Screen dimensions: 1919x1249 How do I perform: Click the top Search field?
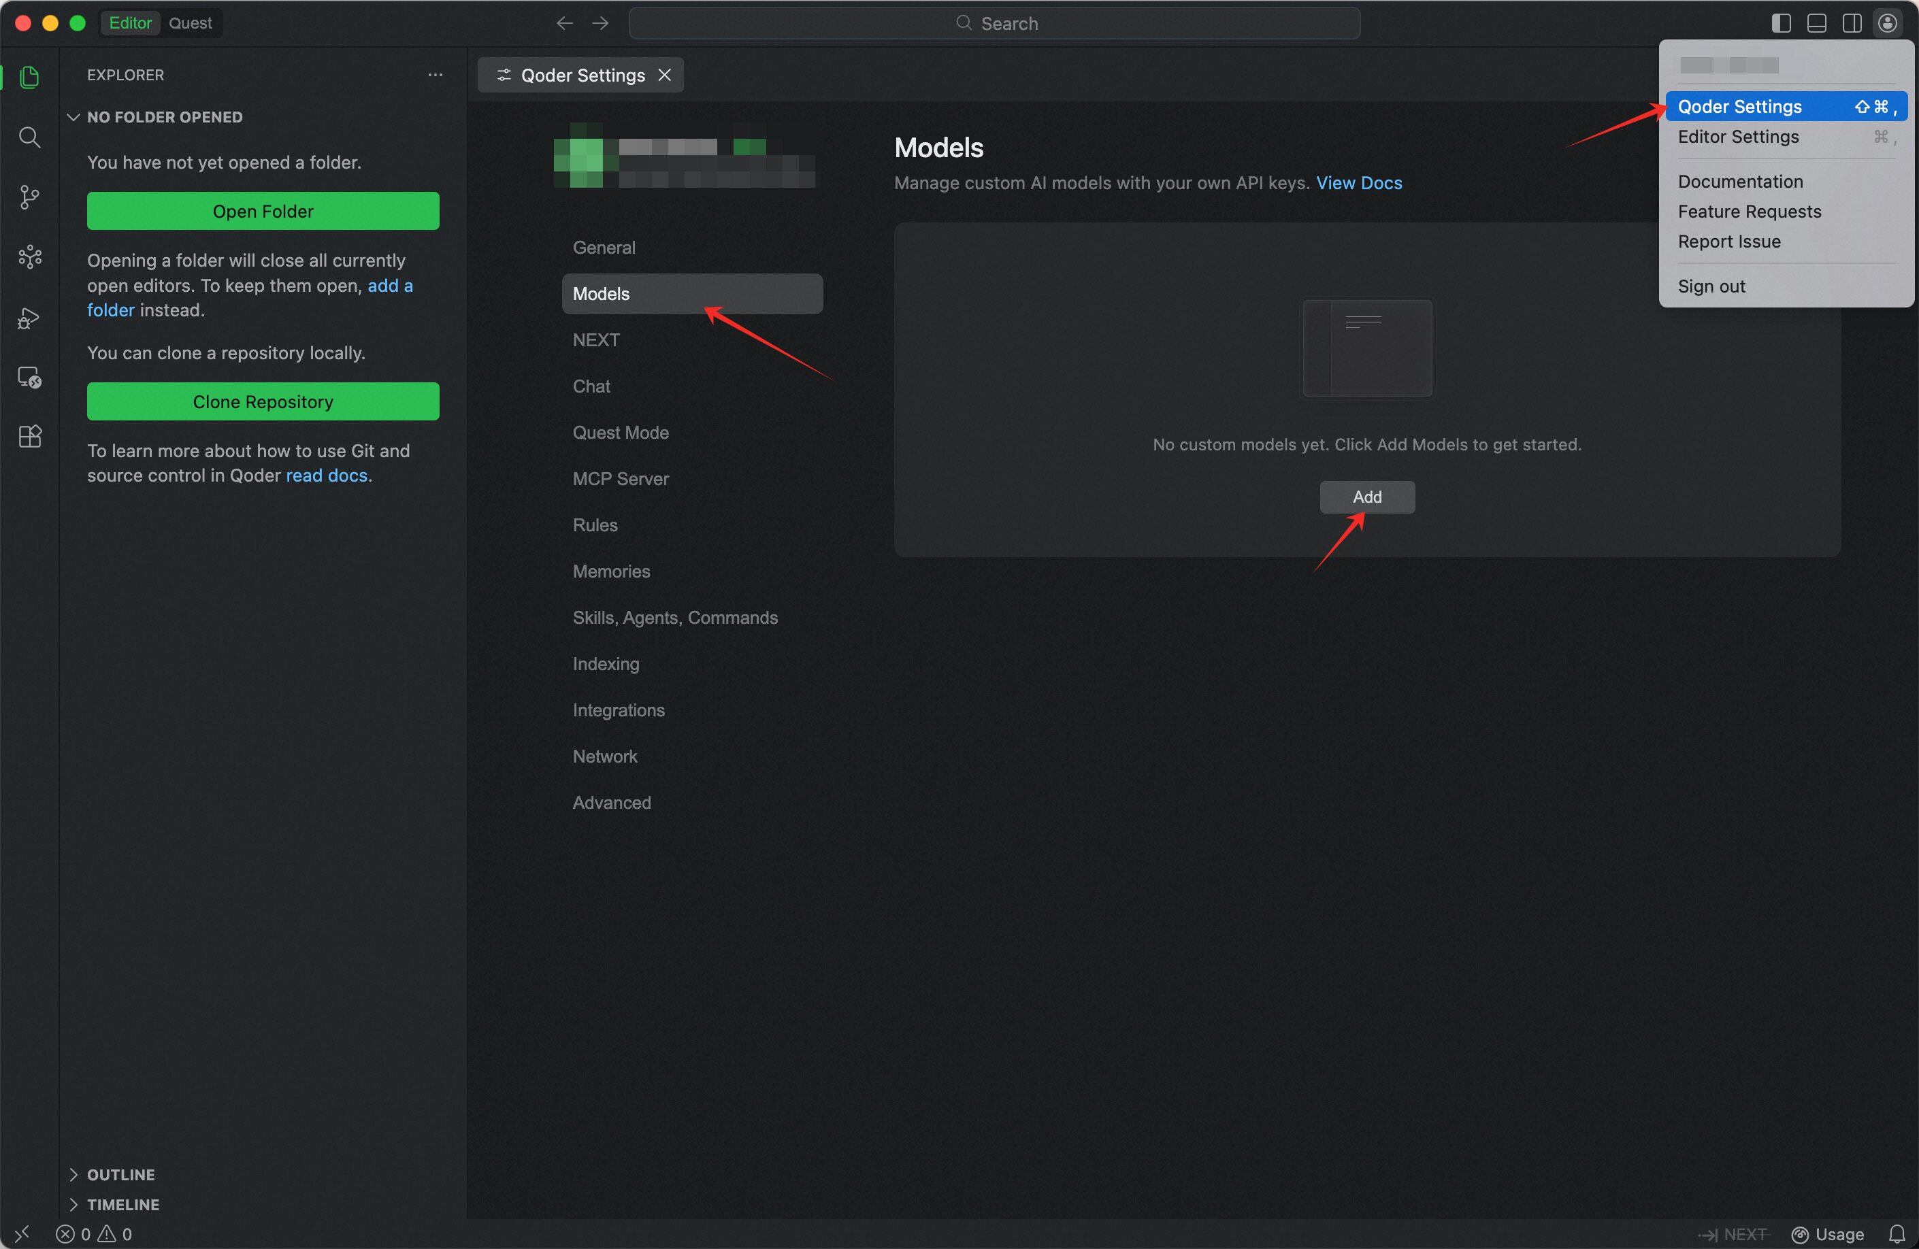click(x=994, y=23)
